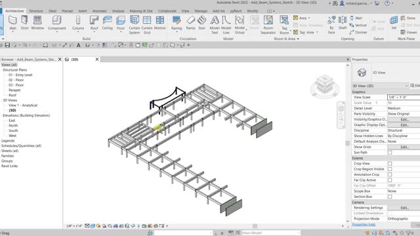Open the Manage ribbon tab
The height and width of the screenshot is (236, 420).
pyautogui.click(x=201, y=11)
